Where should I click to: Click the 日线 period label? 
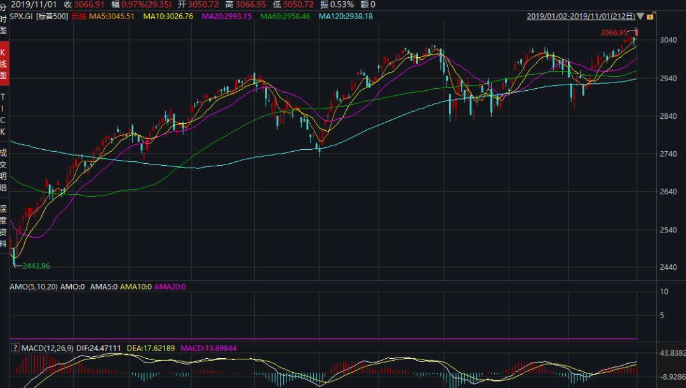click(79, 16)
